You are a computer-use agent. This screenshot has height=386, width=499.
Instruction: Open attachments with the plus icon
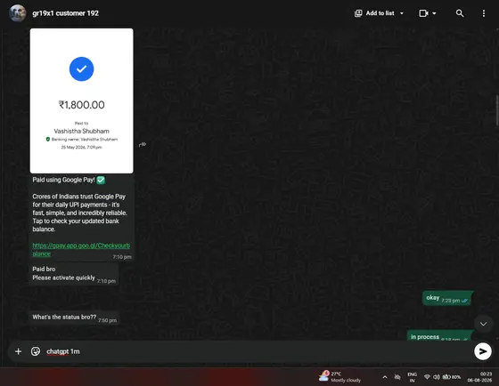18,351
